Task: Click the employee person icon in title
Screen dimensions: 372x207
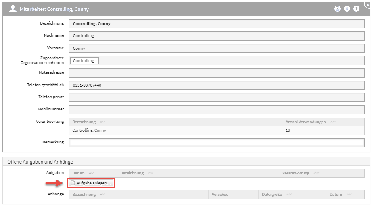Action: click(x=13, y=9)
